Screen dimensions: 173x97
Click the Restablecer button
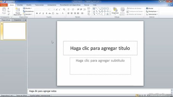pos(28,11)
